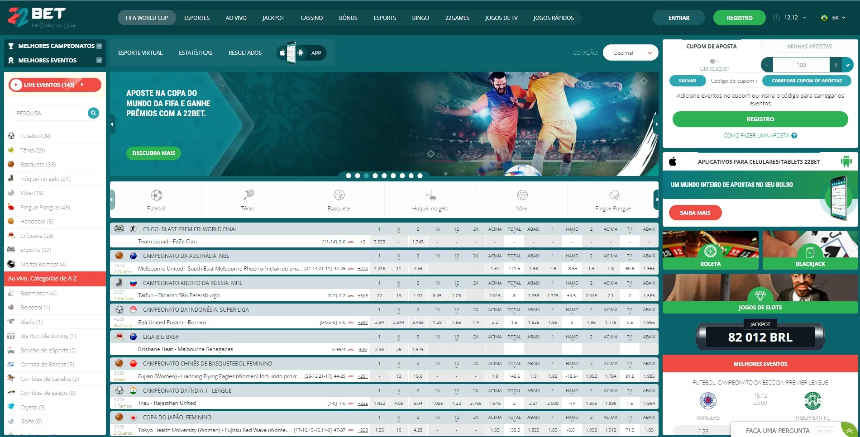Click the Pesquisa search field

click(48, 113)
